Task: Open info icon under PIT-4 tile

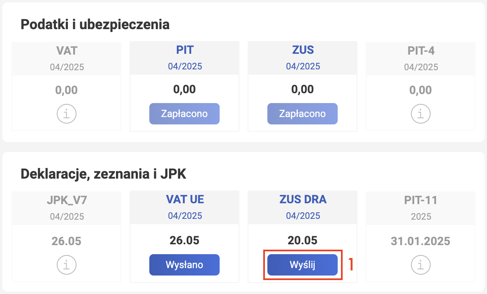Action: click(420, 114)
